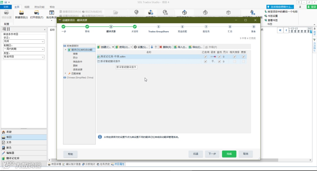Image resolution: width=317 pixels, height=171 pixels.
Task: Click the Upgrade (升级) toolbar icon
Action: (206, 47)
